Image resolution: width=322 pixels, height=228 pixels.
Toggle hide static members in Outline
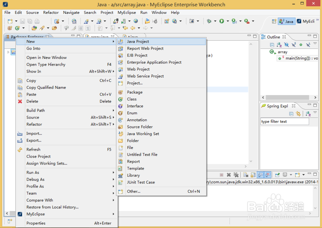(294, 45)
